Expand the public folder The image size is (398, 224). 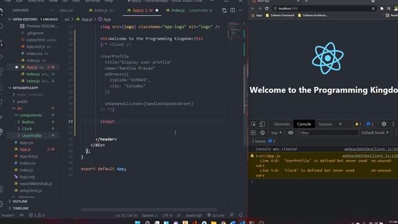(14, 101)
